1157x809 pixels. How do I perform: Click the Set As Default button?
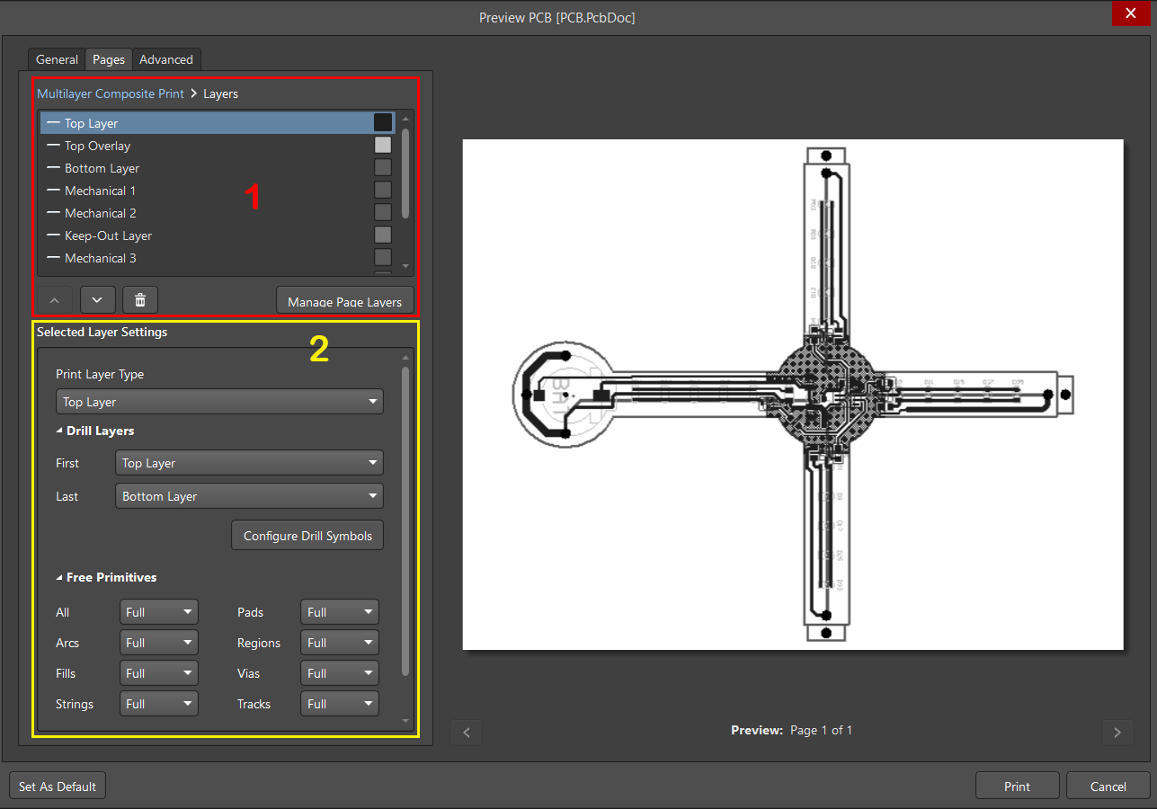(x=58, y=787)
